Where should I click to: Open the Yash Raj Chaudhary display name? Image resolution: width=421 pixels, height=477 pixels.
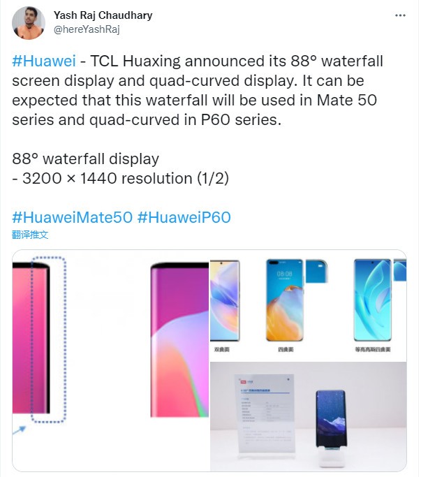click(103, 15)
